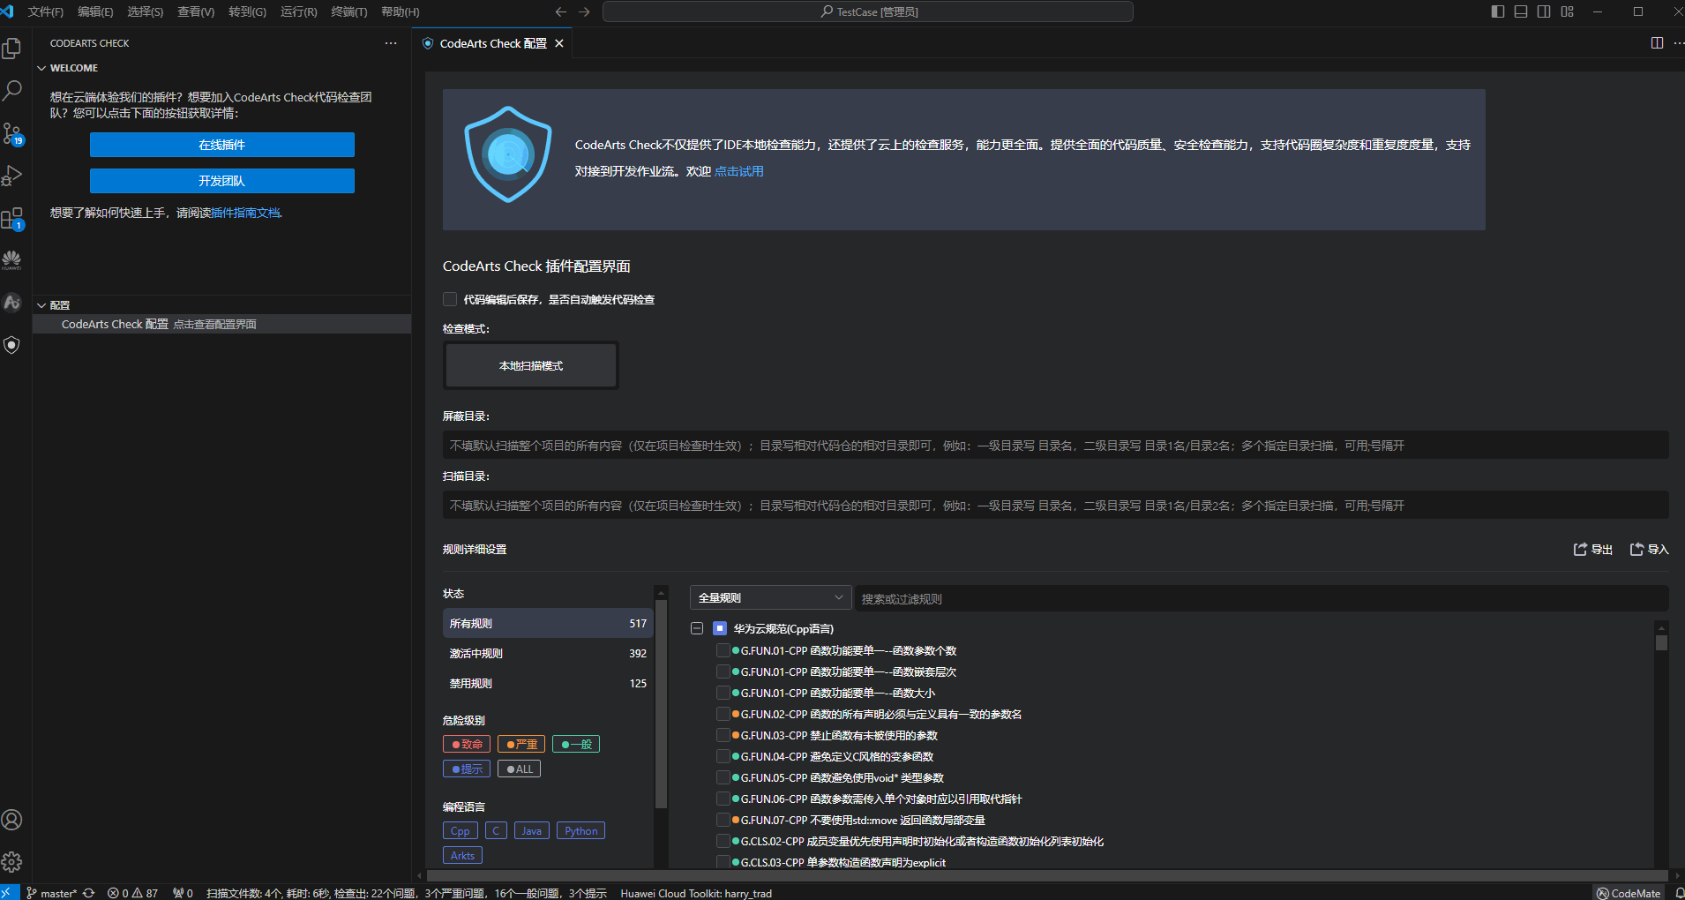
Task: Toggle the 华为云规范(Cpp语言) group checkbox
Action: [720, 628]
